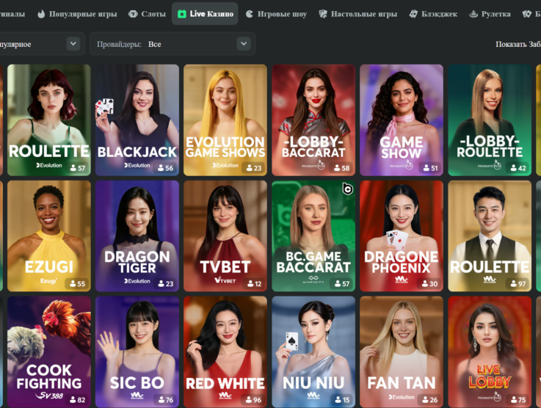
Task: Click player count 76 on Sic Bo
Action: (166, 400)
